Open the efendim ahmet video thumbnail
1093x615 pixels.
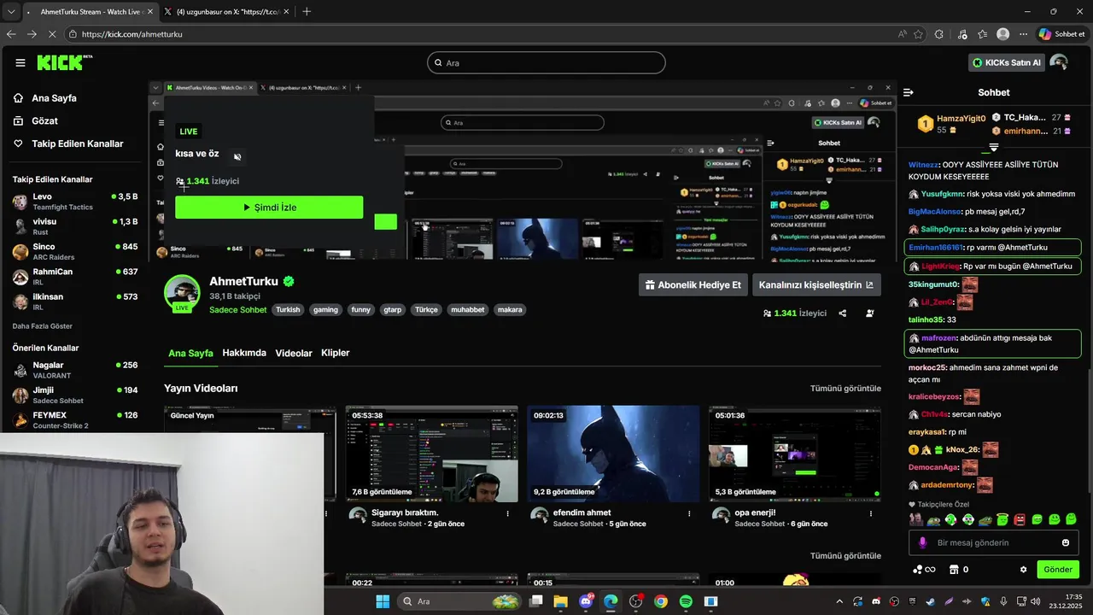click(x=613, y=454)
